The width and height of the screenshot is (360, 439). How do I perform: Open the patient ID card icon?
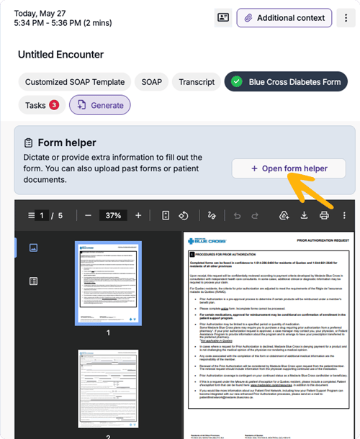(223, 18)
